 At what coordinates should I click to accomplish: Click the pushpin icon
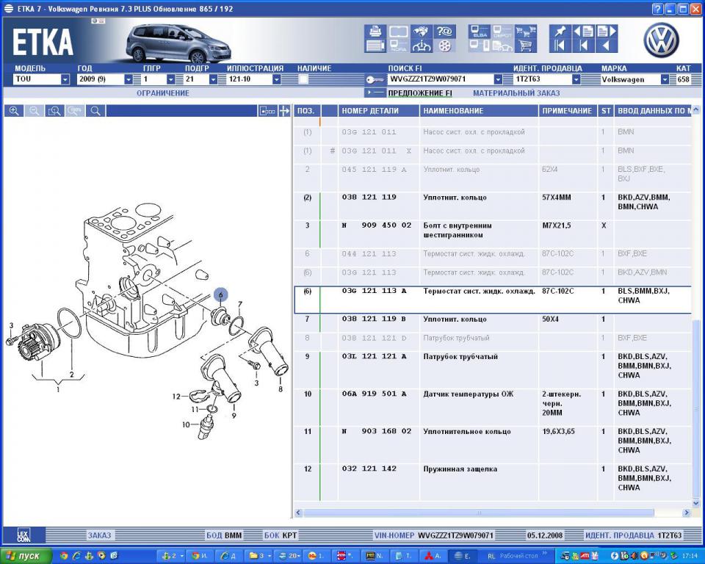pos(560,32)
